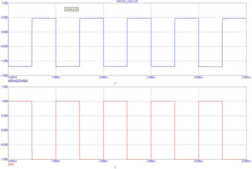Click the 1.500 Y-axis label of red plot
This screenshot has height=169, width=252.
click(4, 87)
